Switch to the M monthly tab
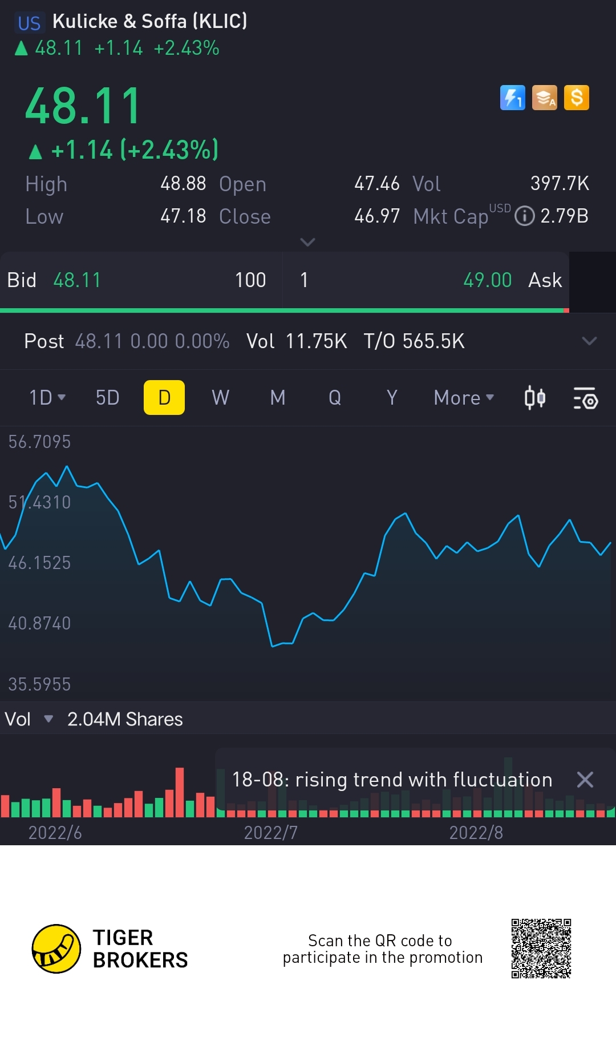Viewport: 616px width, 1053px height. tap(278, 398)
